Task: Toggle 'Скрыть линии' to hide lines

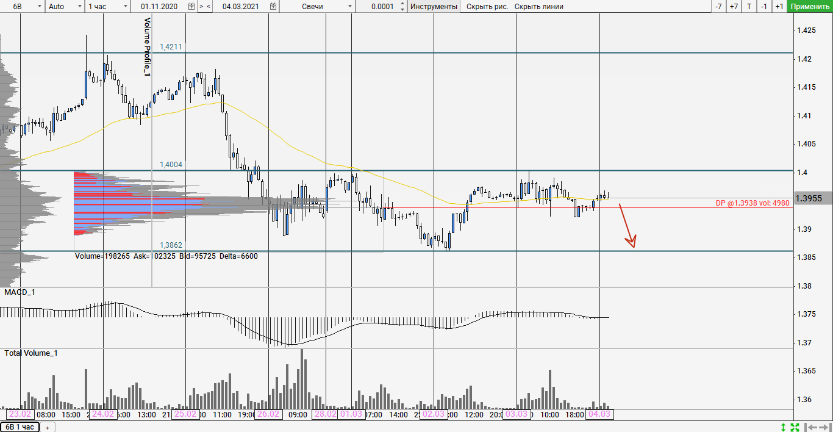Action: tap(538, 7)
